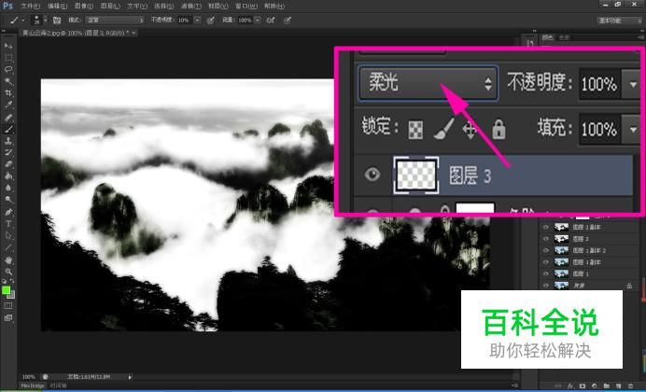Select the History Brush tool
This screenshot has width=646, height=392.
(8, 153)
